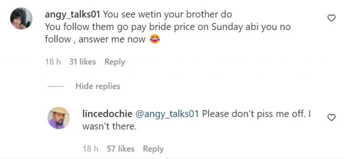
Task: Open lincedochie profile picture
Action: point(59,118)
